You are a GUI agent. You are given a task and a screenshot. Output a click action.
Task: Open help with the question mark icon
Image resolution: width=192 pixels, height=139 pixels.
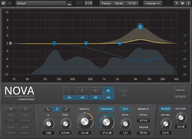click(177, 3)
